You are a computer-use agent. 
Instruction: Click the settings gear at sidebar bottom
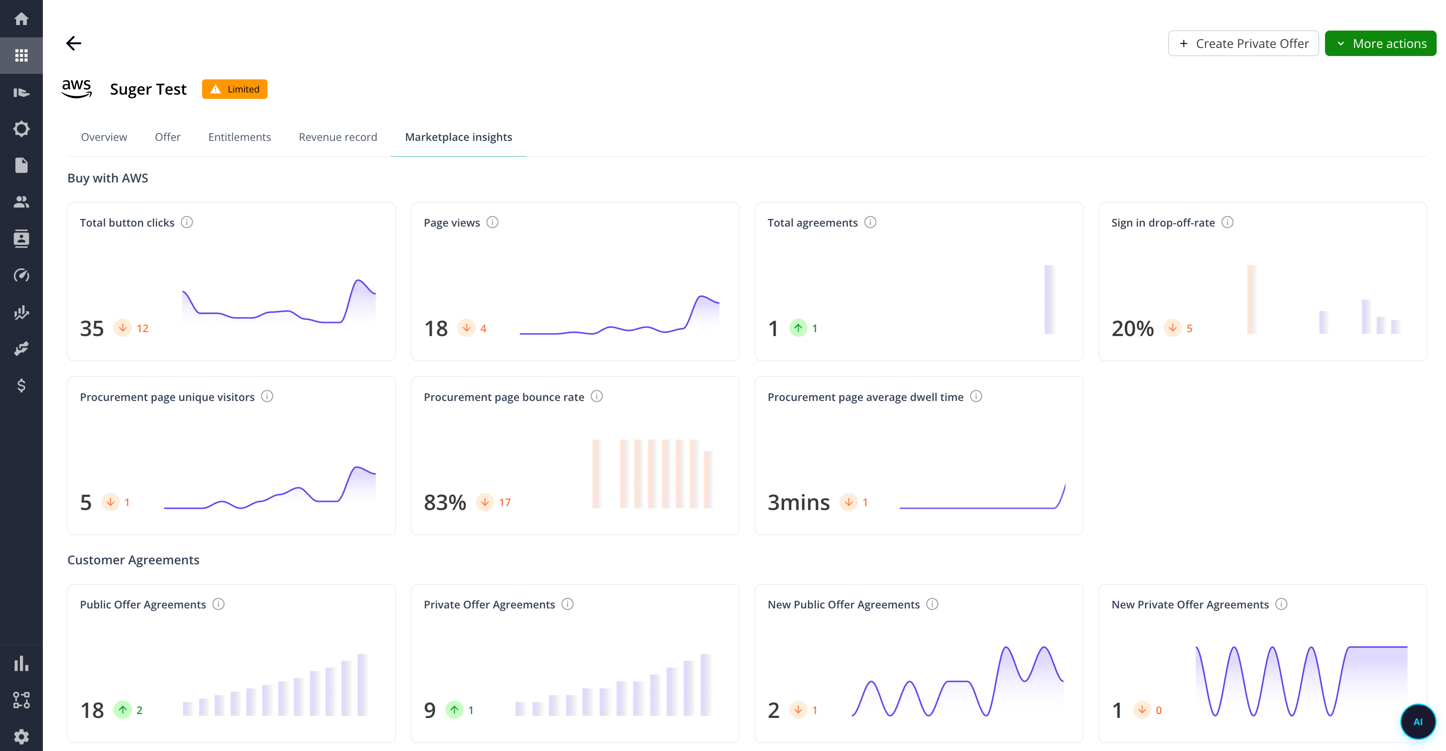click(21, 737)
